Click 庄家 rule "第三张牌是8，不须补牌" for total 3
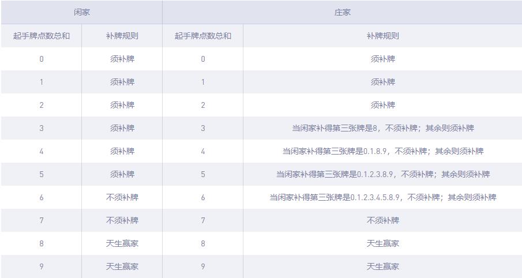This screenshot has width=522, height=278. (x=382, y=128)
